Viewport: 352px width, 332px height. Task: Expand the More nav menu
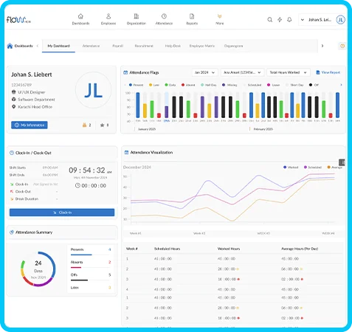pyautogui.click(x=219, y=19)
